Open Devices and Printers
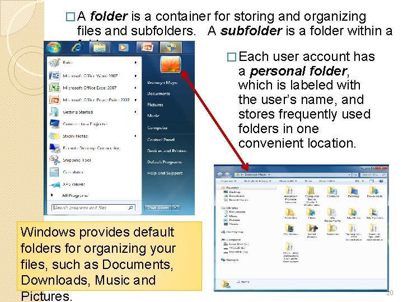Image resolution: width=403 pixels, height=302 pixels. 167,151
